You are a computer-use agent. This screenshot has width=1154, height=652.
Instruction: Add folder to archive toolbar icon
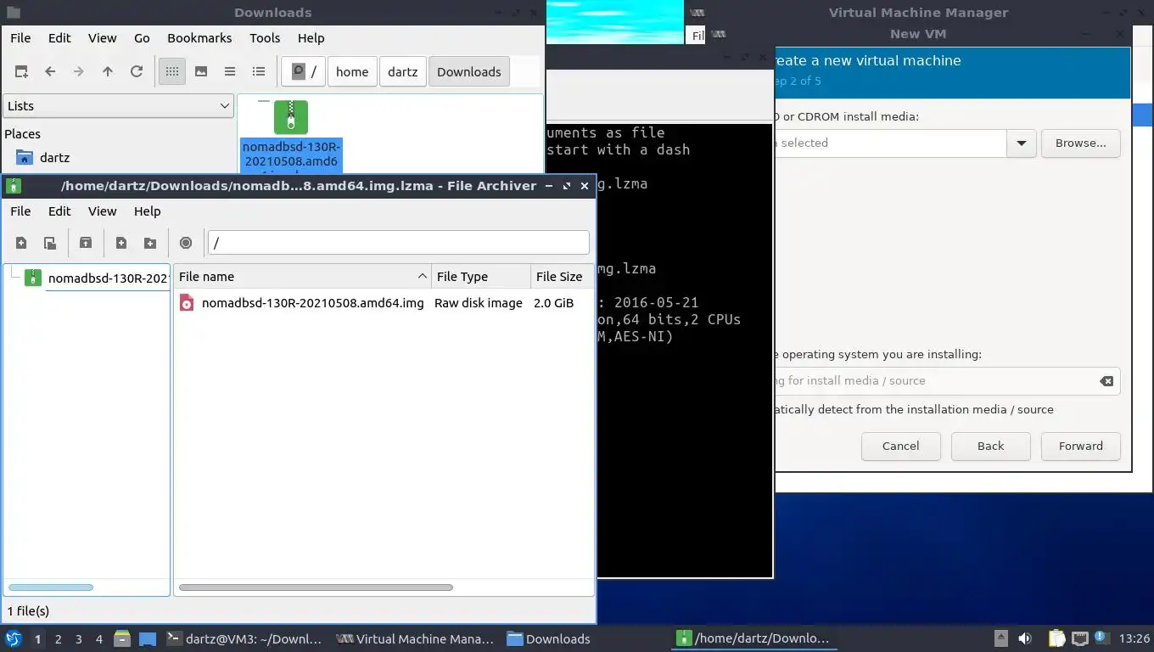(x=150, y=243)
